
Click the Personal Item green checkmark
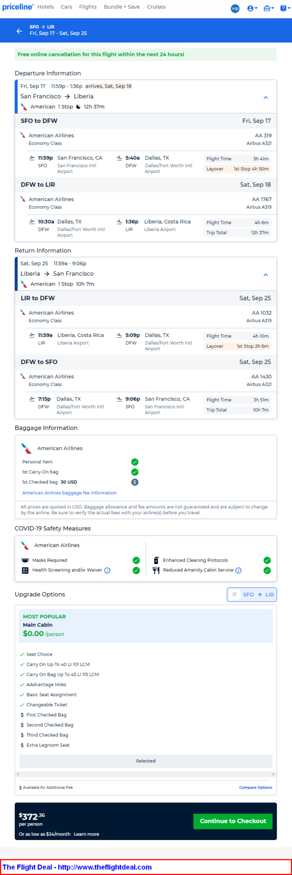point(135,462)
